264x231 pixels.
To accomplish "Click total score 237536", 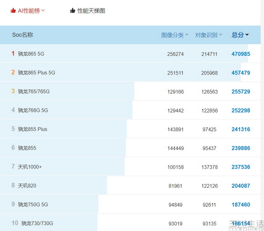I will tap(241, 167).
